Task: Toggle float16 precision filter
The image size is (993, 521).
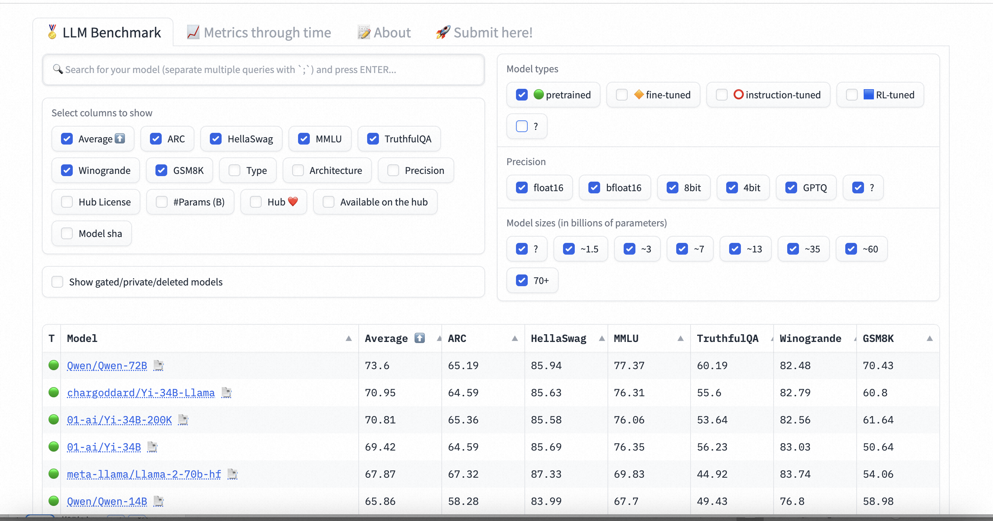Action: 521,188
